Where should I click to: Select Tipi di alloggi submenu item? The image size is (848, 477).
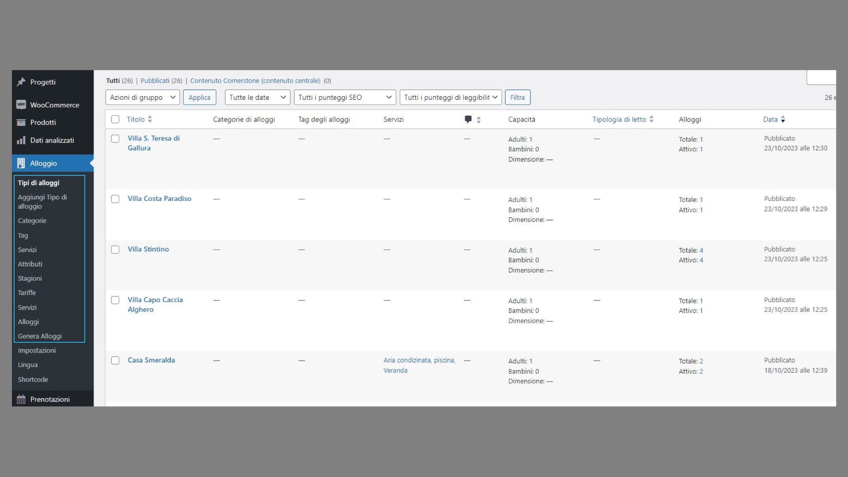(x=39, y=183)
